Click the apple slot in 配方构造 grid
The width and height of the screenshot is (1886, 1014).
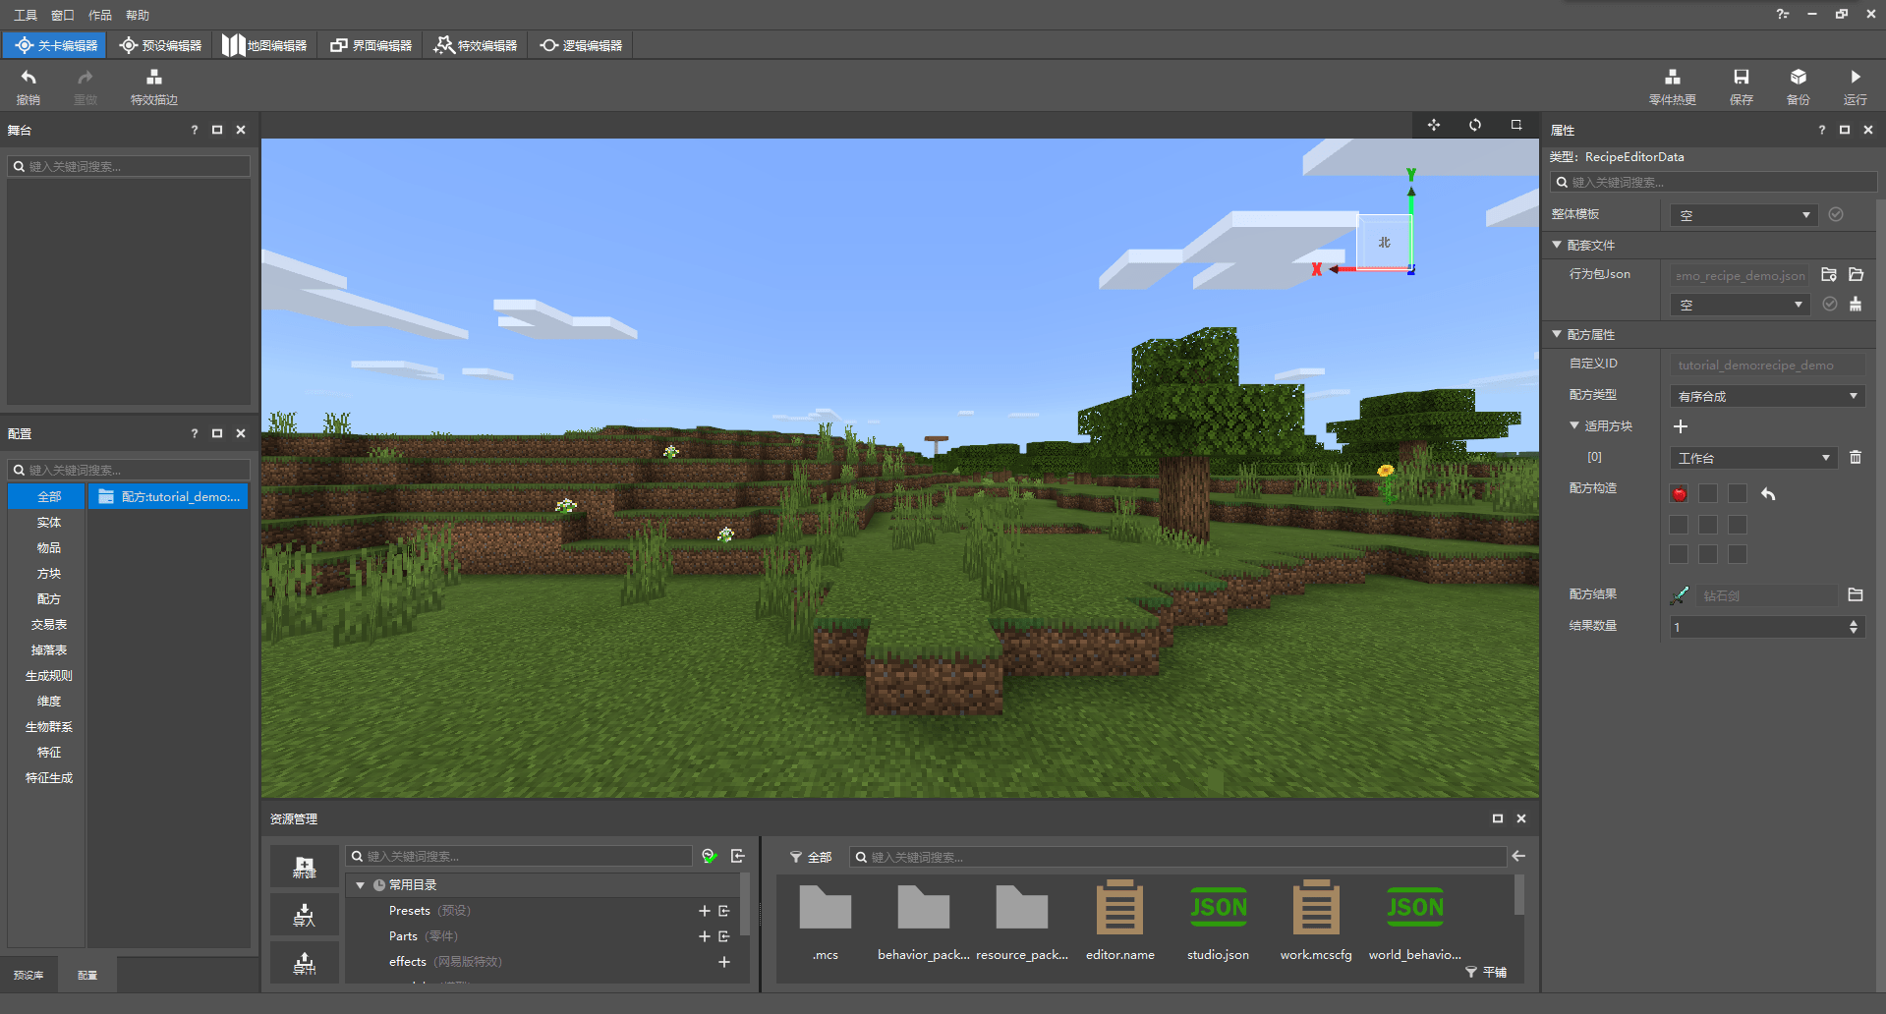(x=1680, y=493)
